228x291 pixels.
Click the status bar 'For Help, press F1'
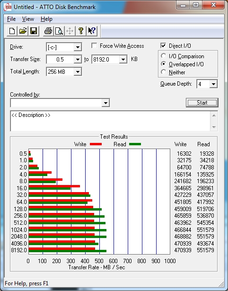click(26, 283)
